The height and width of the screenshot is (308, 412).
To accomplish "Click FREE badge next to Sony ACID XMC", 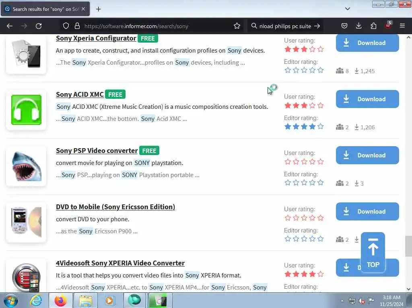I will click(x=115, y=94).
